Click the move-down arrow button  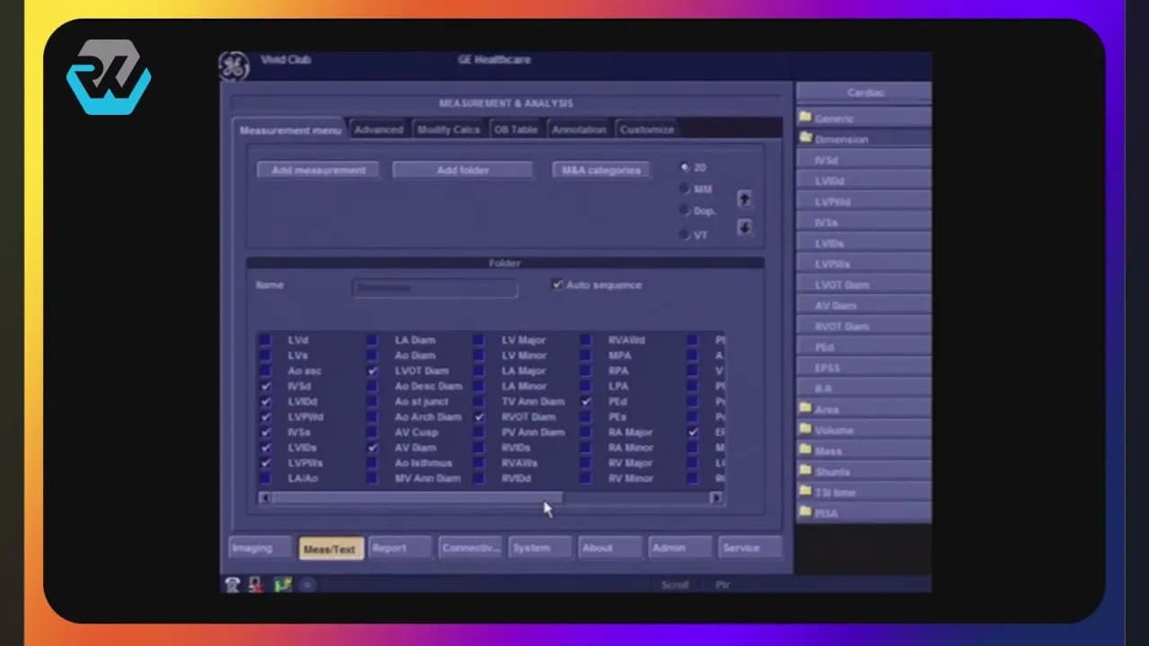(x=744, y=227)
